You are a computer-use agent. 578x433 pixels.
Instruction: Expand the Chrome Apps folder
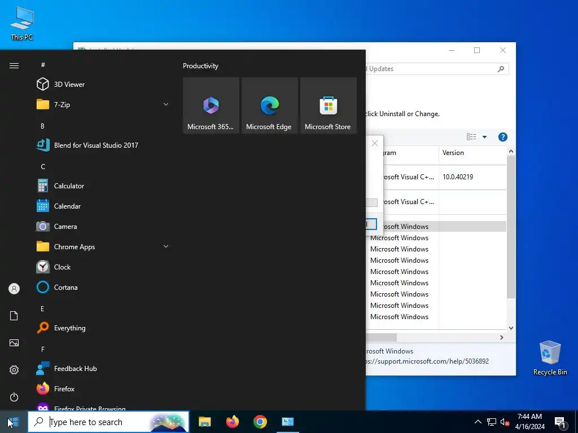coord(103,247)
